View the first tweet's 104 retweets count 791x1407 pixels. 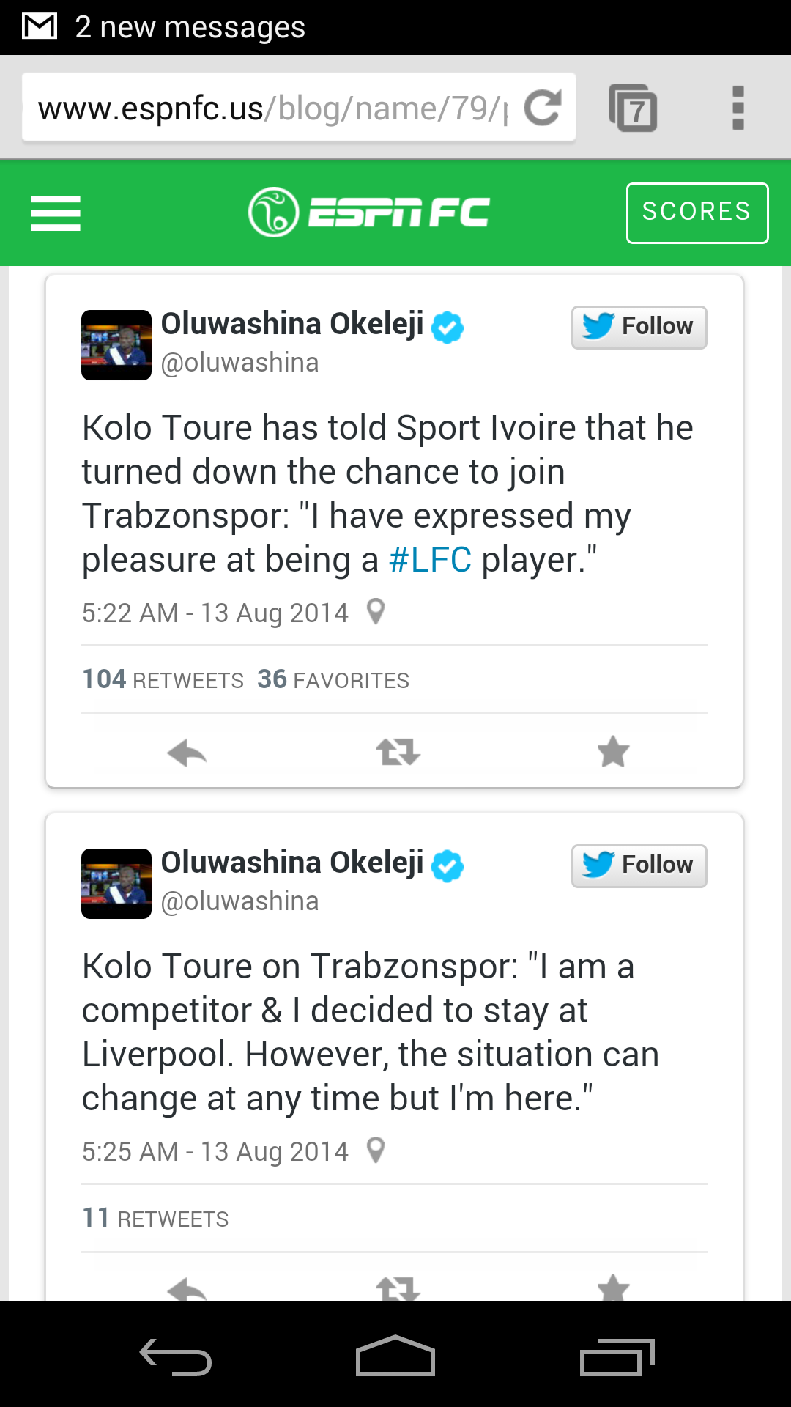tap(163, 679)
